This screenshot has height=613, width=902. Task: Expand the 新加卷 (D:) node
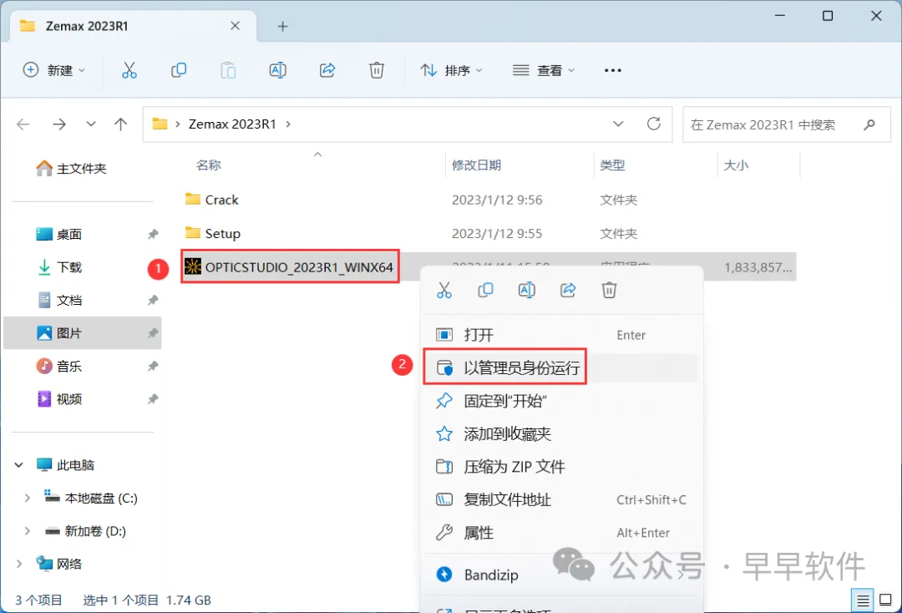(27, 531)
